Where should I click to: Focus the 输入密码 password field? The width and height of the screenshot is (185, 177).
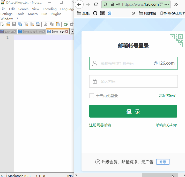tap(134, 81)
